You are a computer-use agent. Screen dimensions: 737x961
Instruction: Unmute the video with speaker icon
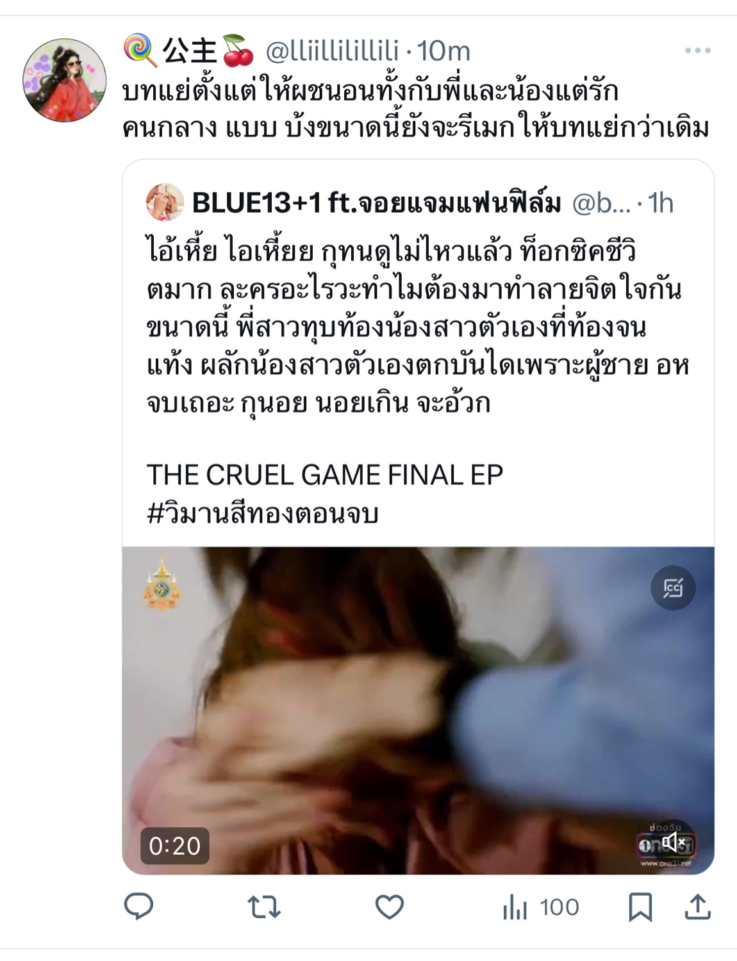(x=673, y=841)
